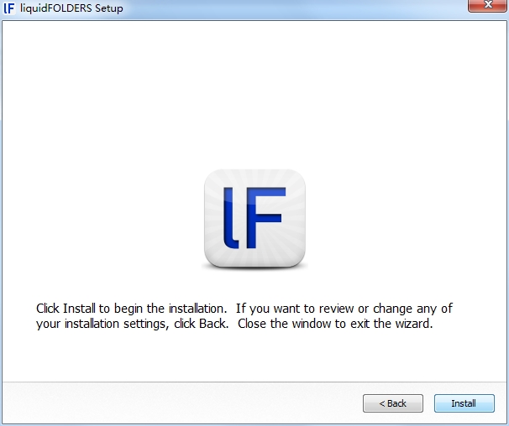Screen dimensions: 509x426
Task: Click the small lF title bar icon
Action: pos(9,8)
